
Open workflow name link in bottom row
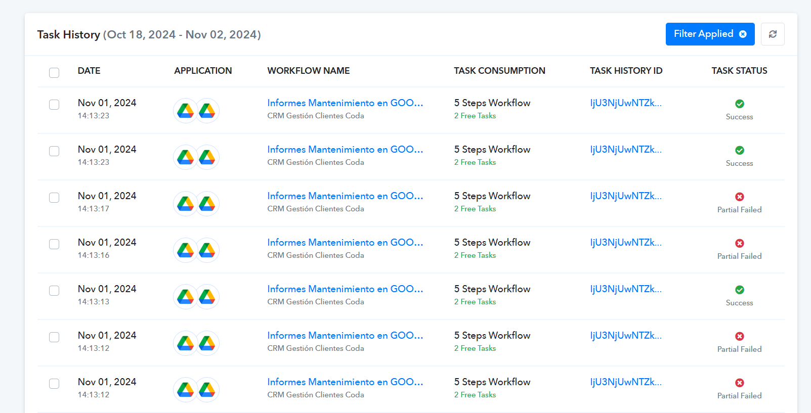(x=345, y=382)
